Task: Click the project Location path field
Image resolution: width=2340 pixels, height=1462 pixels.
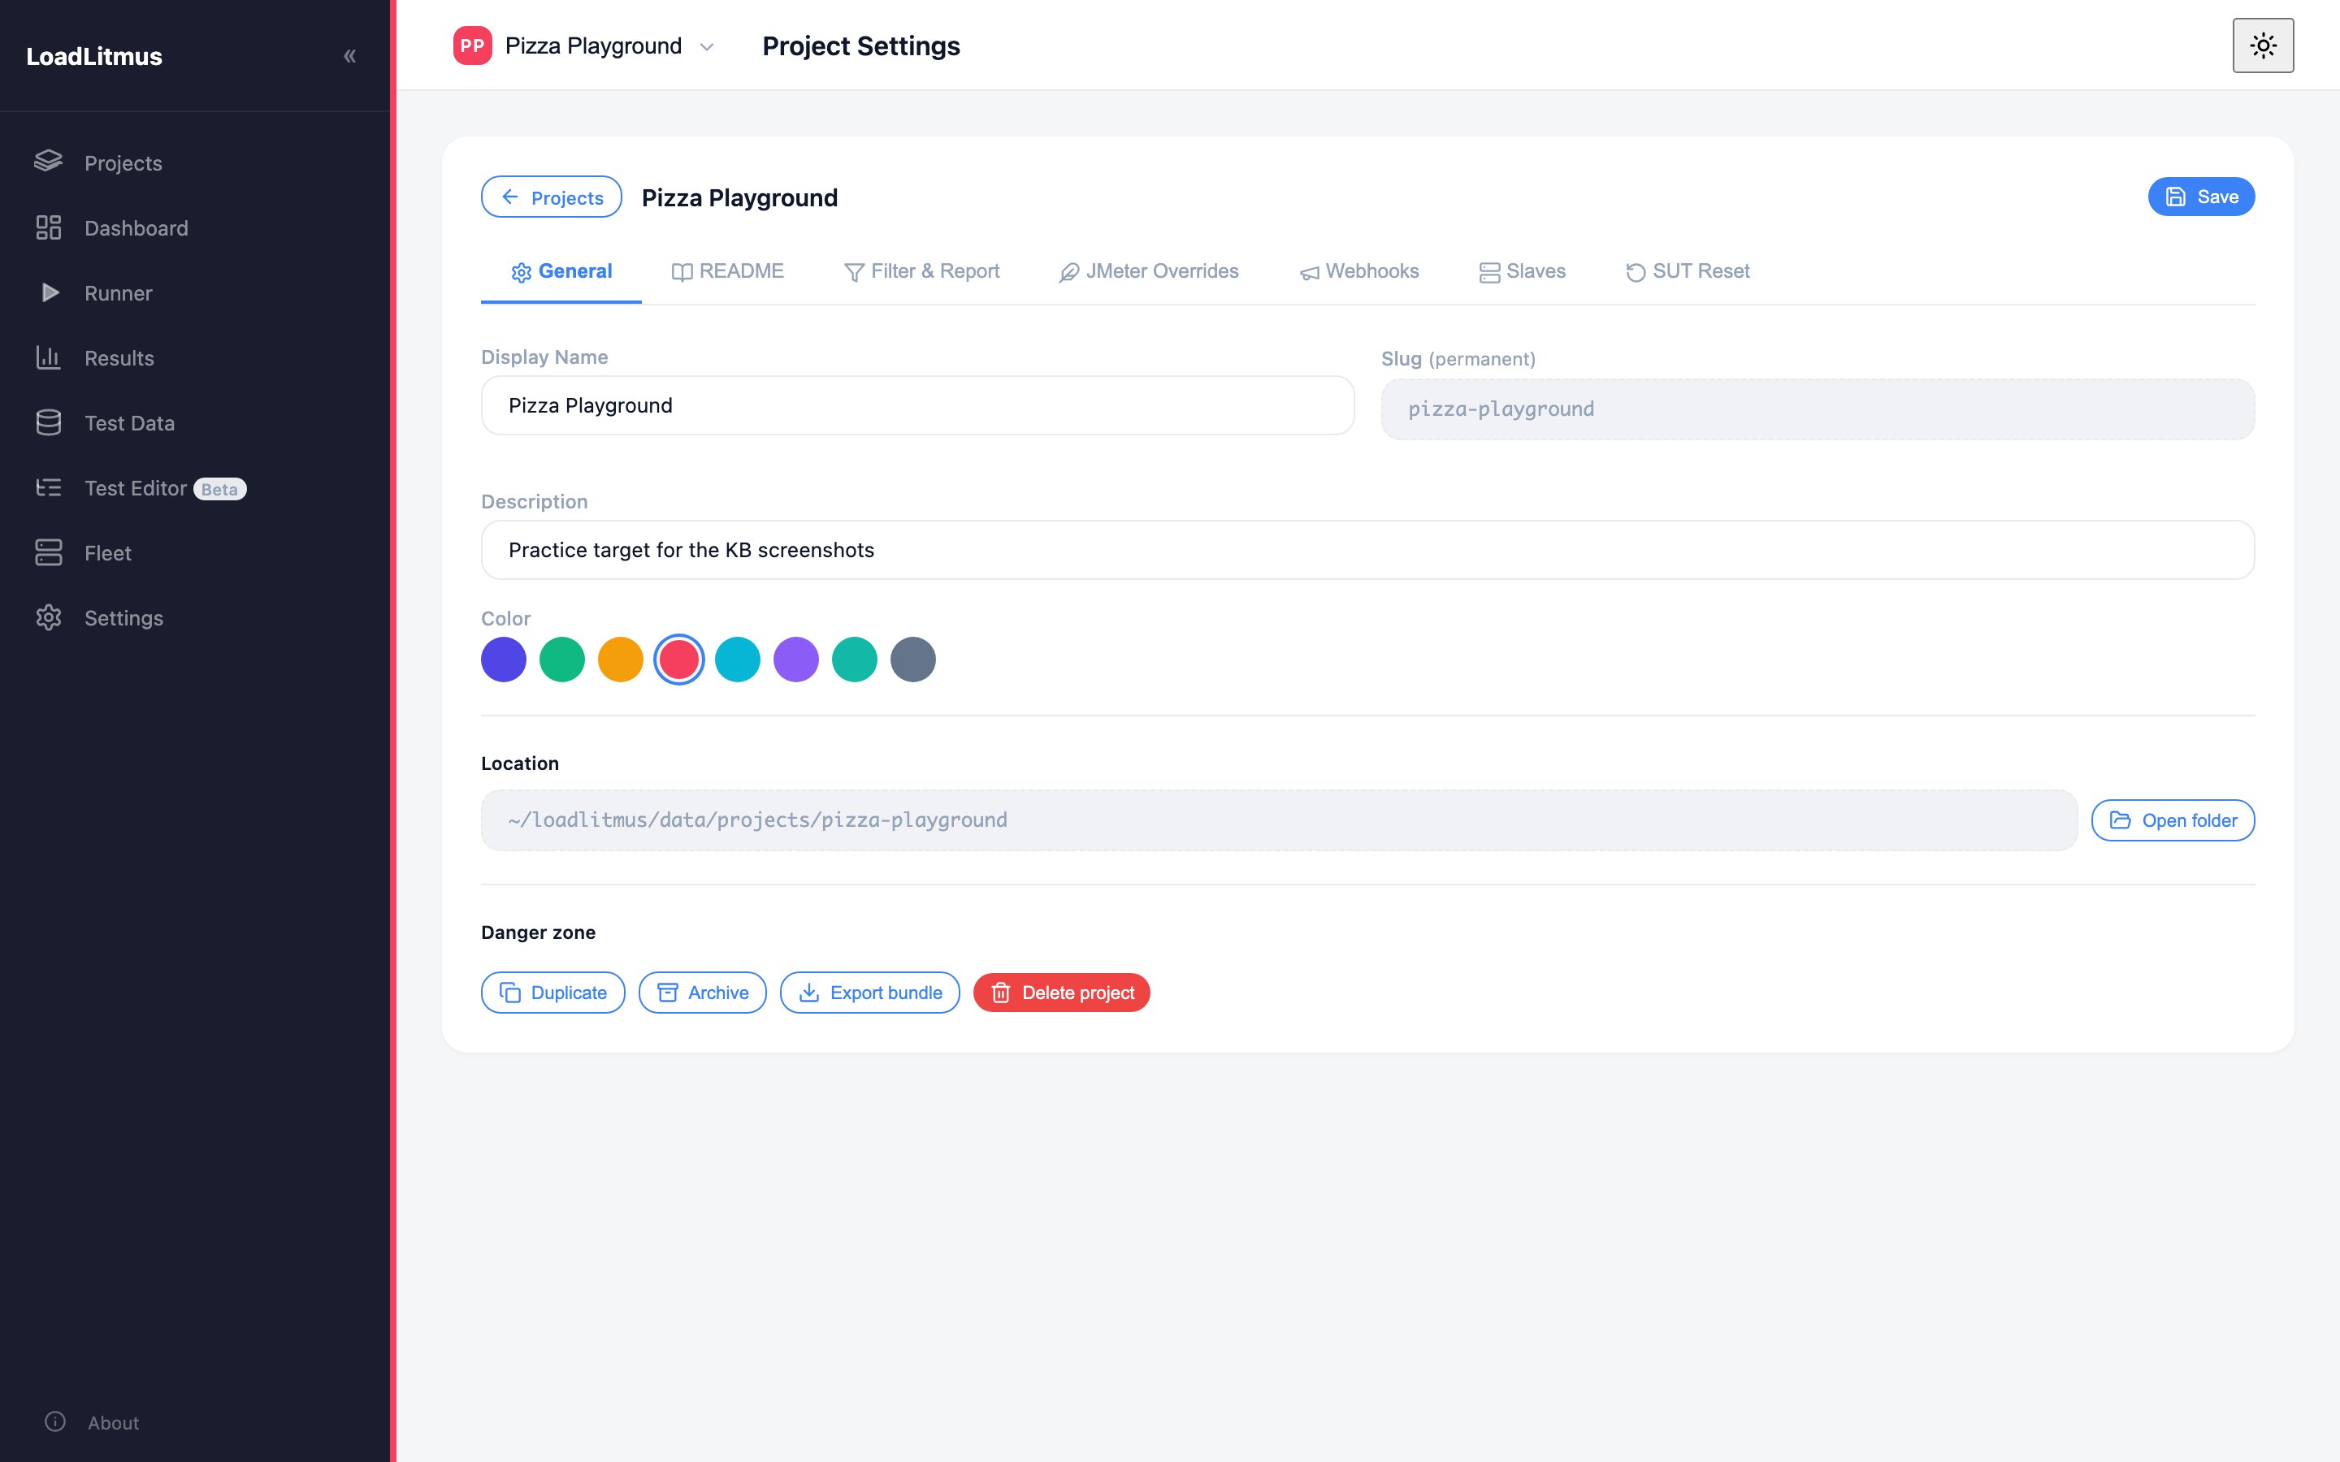Action: tap(1279, 820)
